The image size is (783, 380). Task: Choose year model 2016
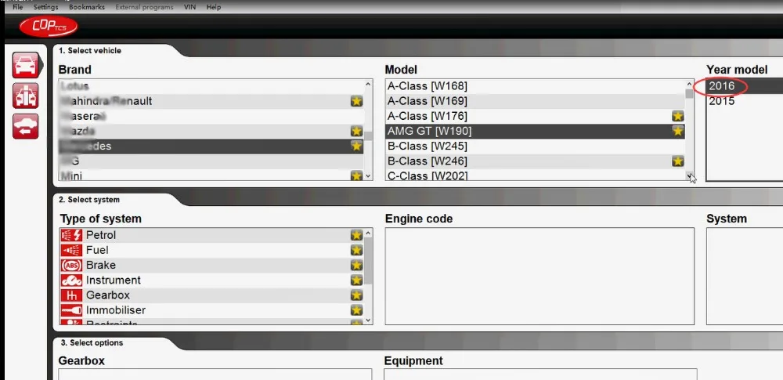[745, 86]
